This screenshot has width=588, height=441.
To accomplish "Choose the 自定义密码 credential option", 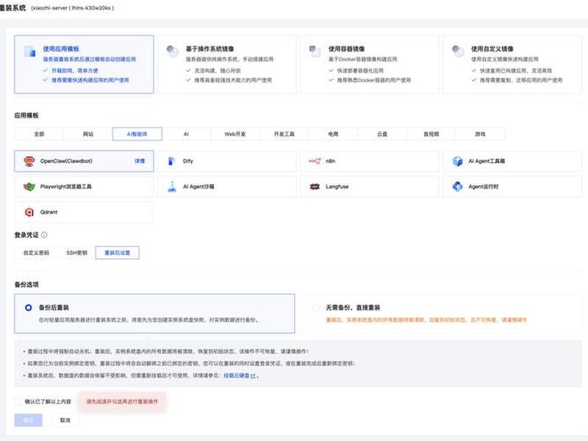I will (36, 253).
